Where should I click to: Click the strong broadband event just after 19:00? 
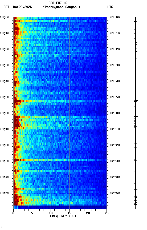(x=60, y=117)
